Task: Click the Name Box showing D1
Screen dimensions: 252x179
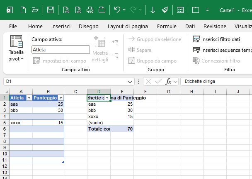Action: (x=65, y=82)
